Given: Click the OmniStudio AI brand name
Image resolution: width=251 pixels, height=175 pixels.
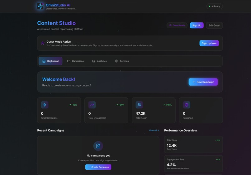Looking at the screenshot, I should click(58, 5).
